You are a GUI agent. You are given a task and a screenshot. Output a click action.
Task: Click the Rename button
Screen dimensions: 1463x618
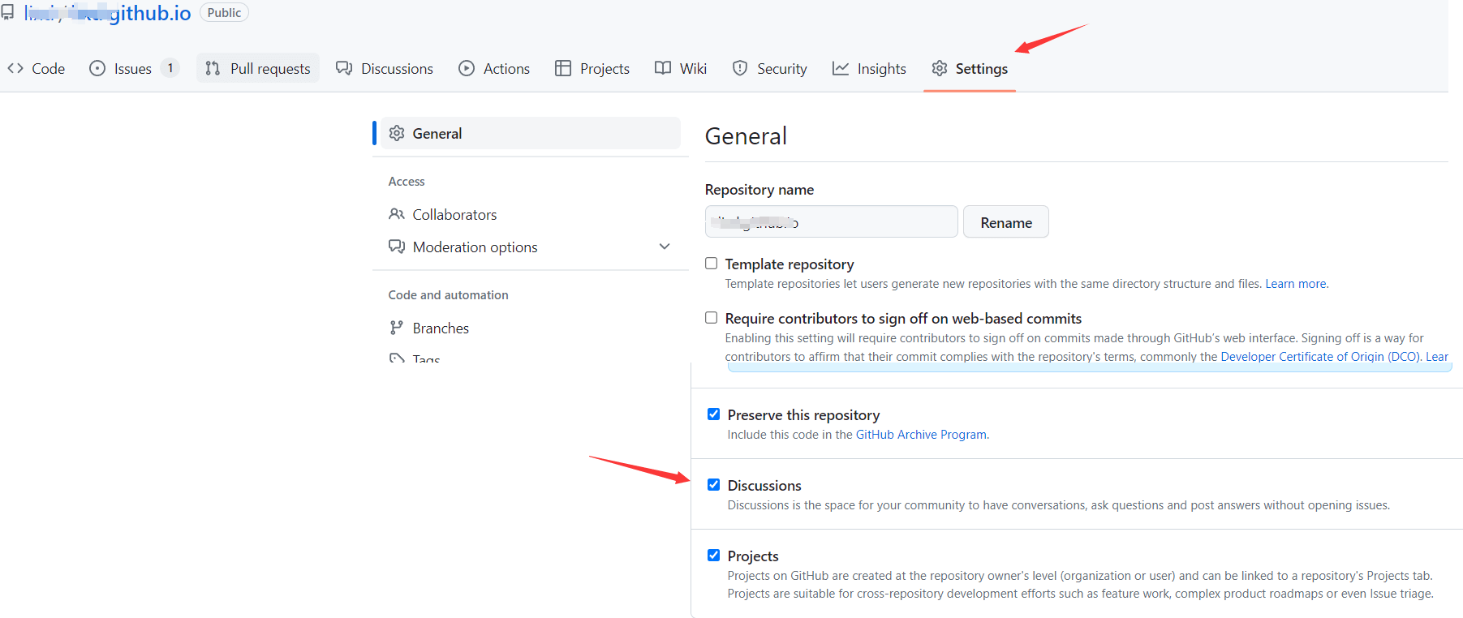[1006, 222]
